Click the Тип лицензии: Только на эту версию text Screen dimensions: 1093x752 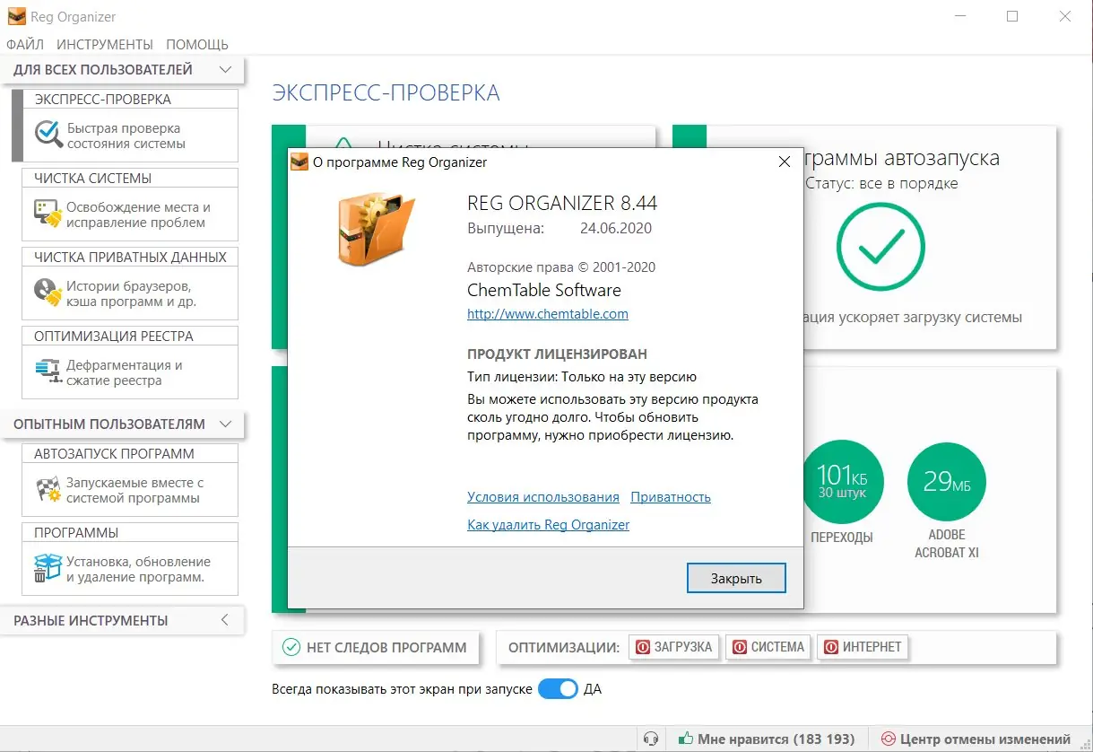582,377
